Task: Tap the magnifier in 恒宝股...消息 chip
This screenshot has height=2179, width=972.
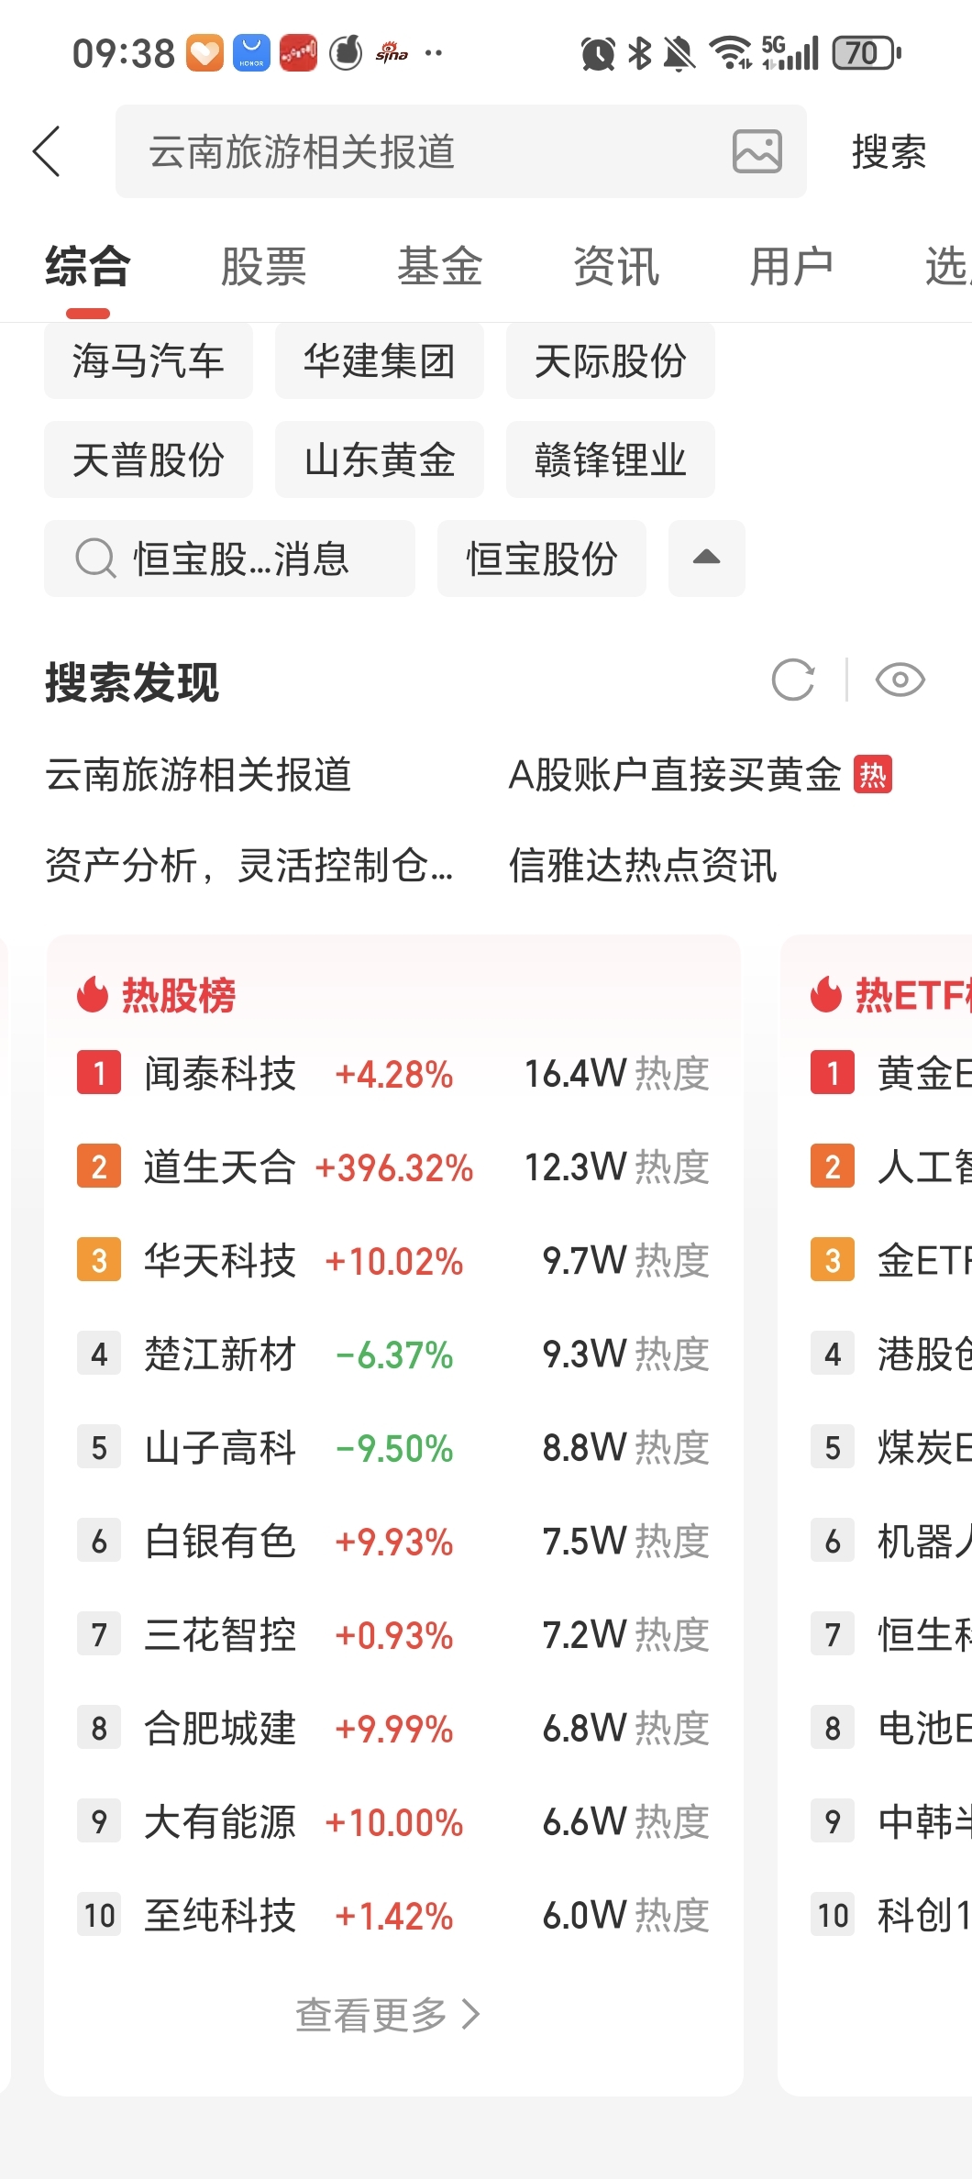Action: coord(95,559)
